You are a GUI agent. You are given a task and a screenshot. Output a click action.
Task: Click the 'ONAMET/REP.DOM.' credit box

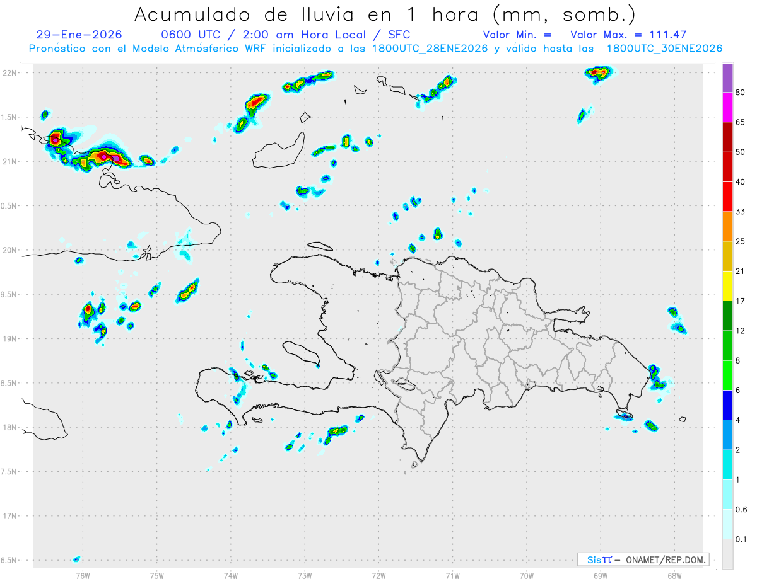pyautogui.click(x=643, y=559)
